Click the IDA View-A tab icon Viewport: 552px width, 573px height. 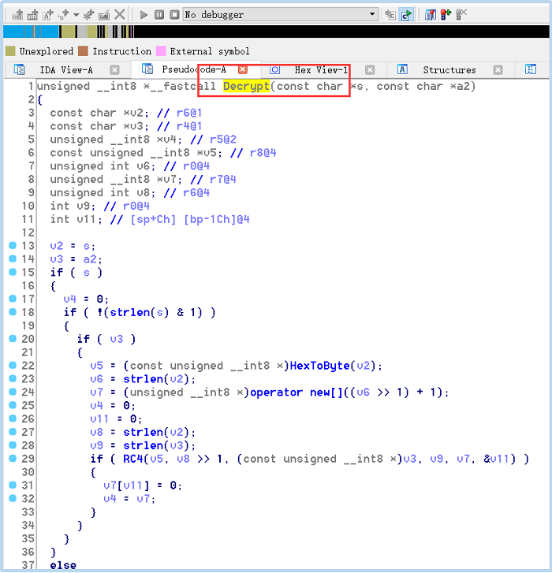[x=19, y=69]
